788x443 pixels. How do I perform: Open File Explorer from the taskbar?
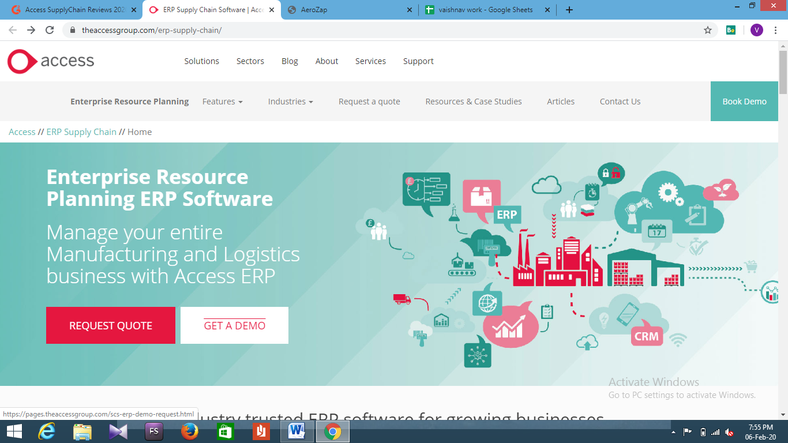click(x=82, y=431)
